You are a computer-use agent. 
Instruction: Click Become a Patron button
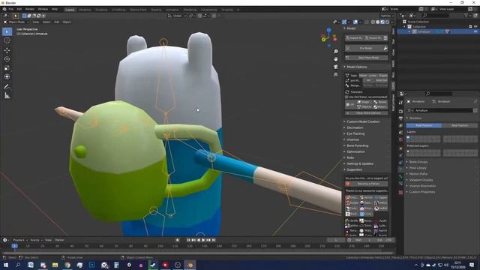tap(367, 184)
